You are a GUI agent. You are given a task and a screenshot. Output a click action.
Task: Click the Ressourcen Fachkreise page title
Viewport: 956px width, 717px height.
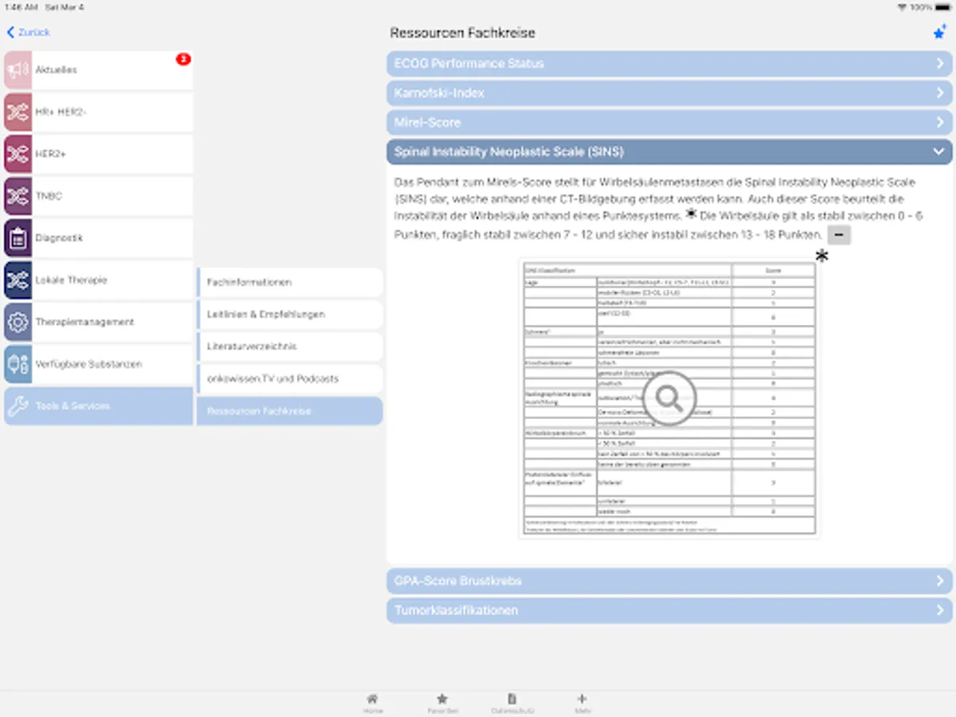pyautogui.click(x=463, y=33)
